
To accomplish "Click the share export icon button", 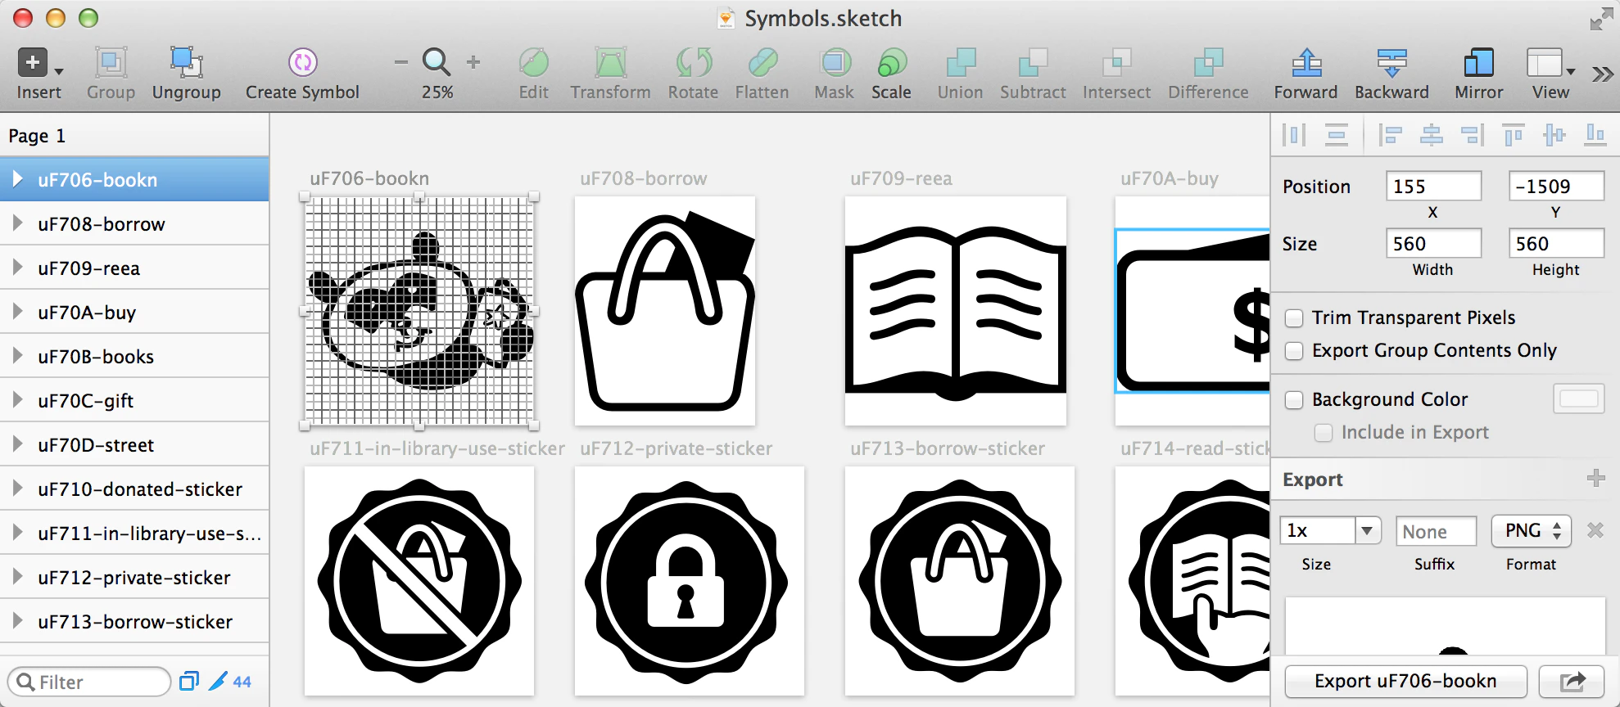I will tap(1572, 681).
